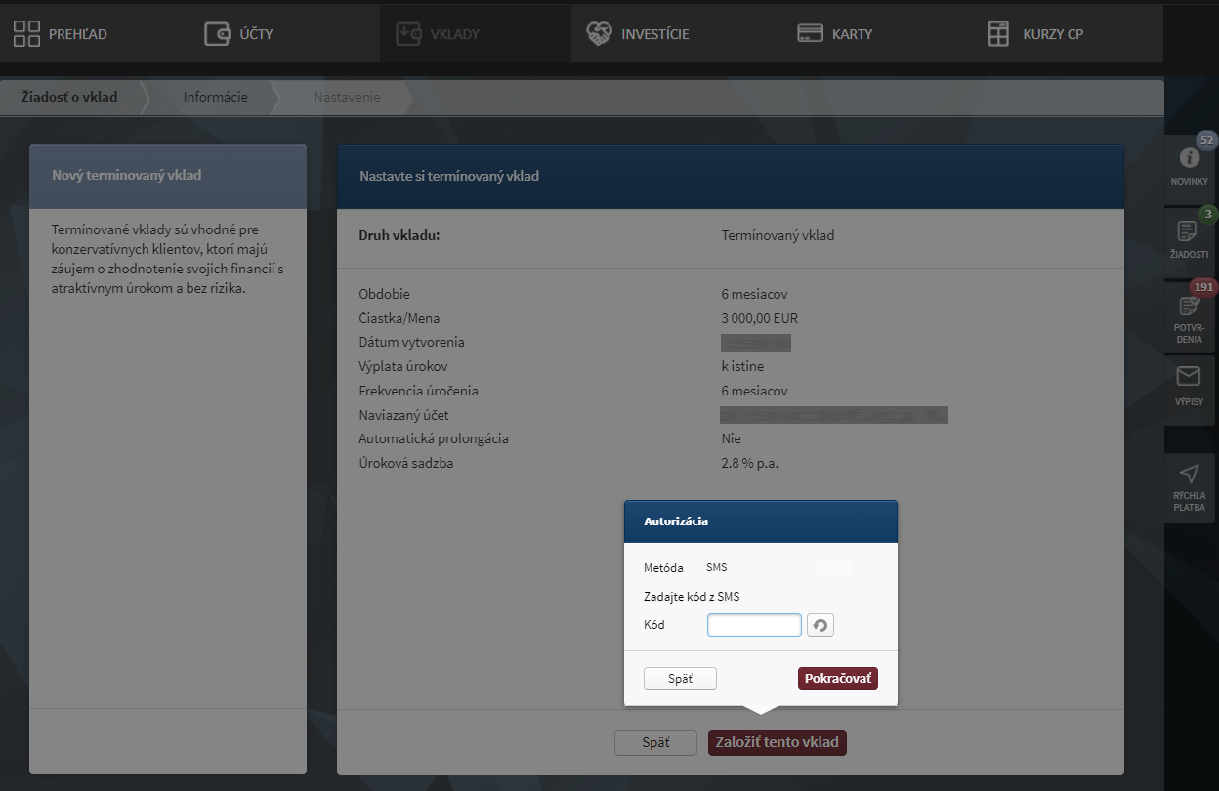Screen dimensions: 1219x791
Task: Click the Prehľad grid icon
Action: 26,34
